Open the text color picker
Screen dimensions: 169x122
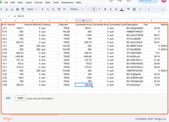(122, 9)
